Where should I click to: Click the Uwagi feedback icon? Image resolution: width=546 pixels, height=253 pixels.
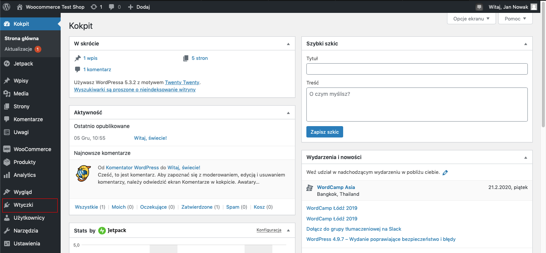click(x=7, y=132)
